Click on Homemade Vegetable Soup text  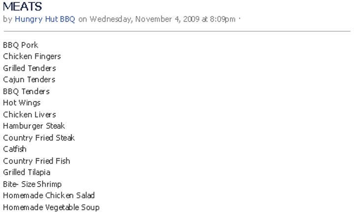point(51,207)
